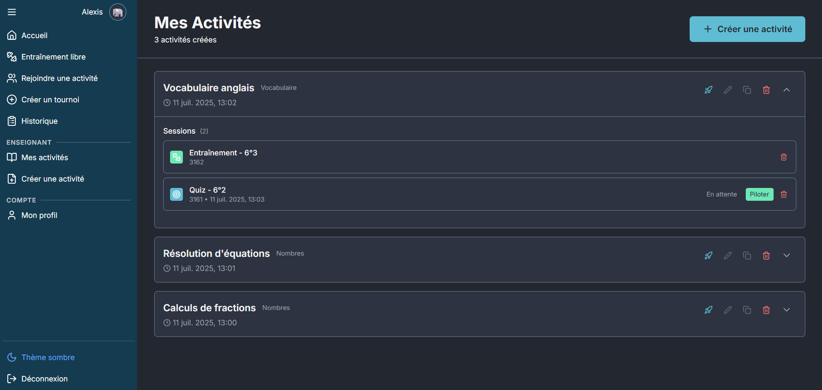The image size is (822, 390).
Task: Toggle the Thème sombre setting
Action: point(48,357)
